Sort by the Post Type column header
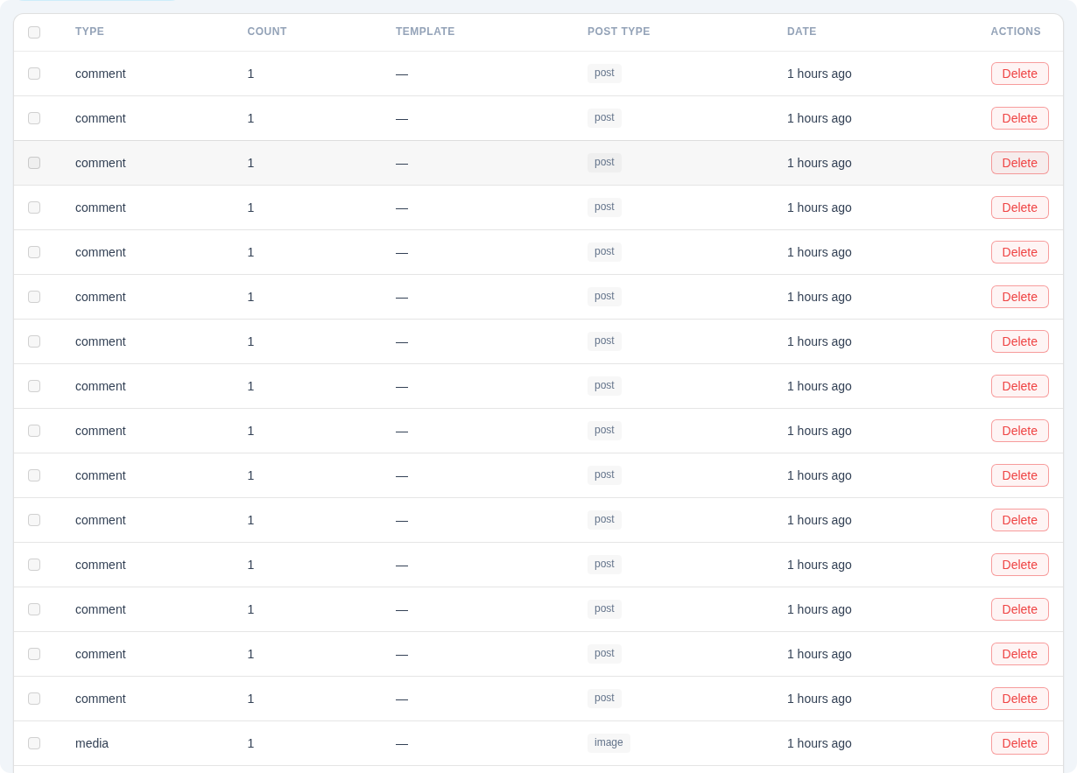 click(x=618, y=32)
